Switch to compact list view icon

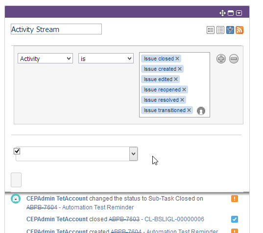[220, 30]
